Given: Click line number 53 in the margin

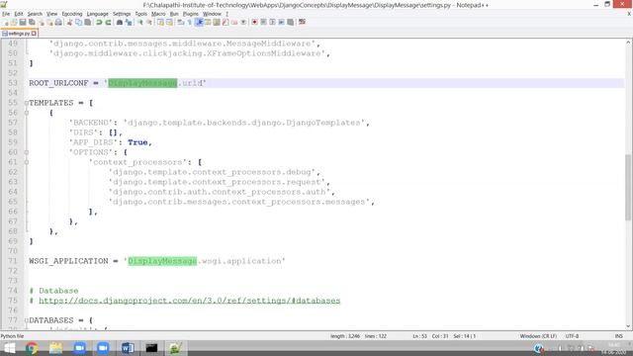Looking at the screenshot, I should tap(13, 83).
